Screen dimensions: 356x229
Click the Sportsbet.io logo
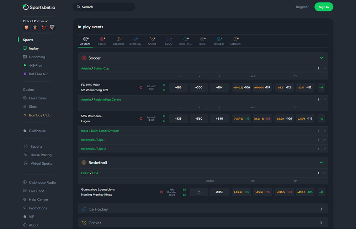[x=39, y=7]
